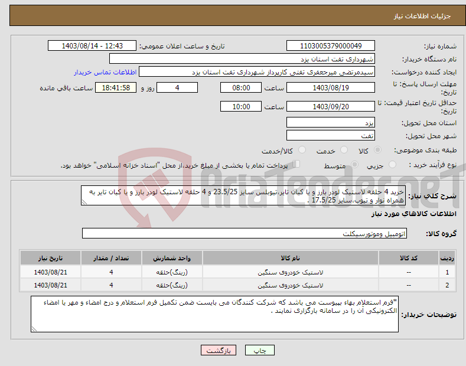Select the جزیی purchase type radio
The image size is (466, 366).
[392, 164]
